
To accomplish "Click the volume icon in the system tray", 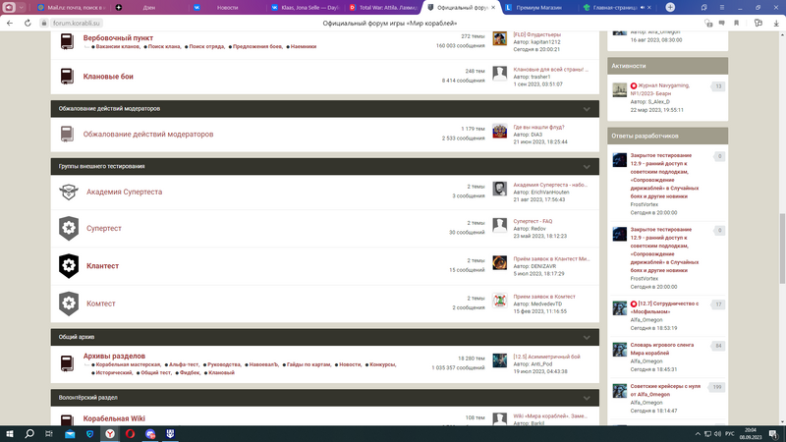I will coord(717,434).
